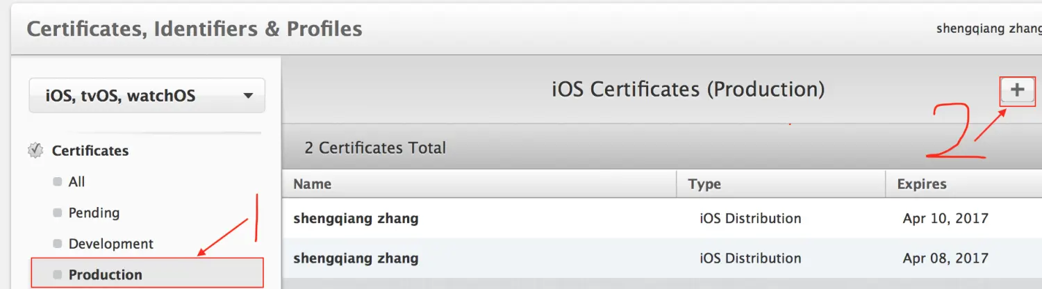Sort certificates by Type column
Image resolution: width=1042 pixels, height=289 pixels.
coord(704,185)
